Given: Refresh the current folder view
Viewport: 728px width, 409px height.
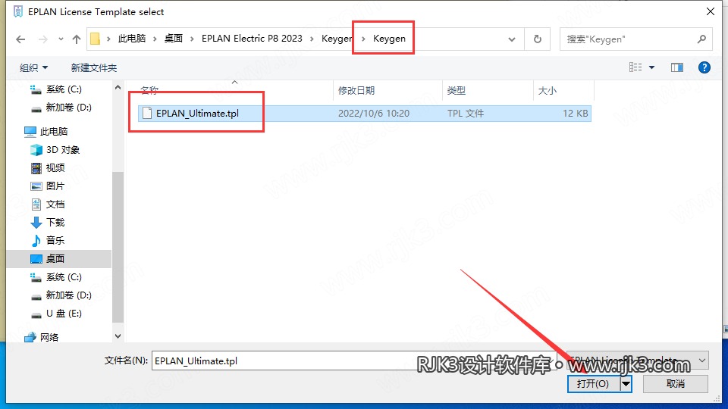Looking at the screenshot, I should click(538, 39).
